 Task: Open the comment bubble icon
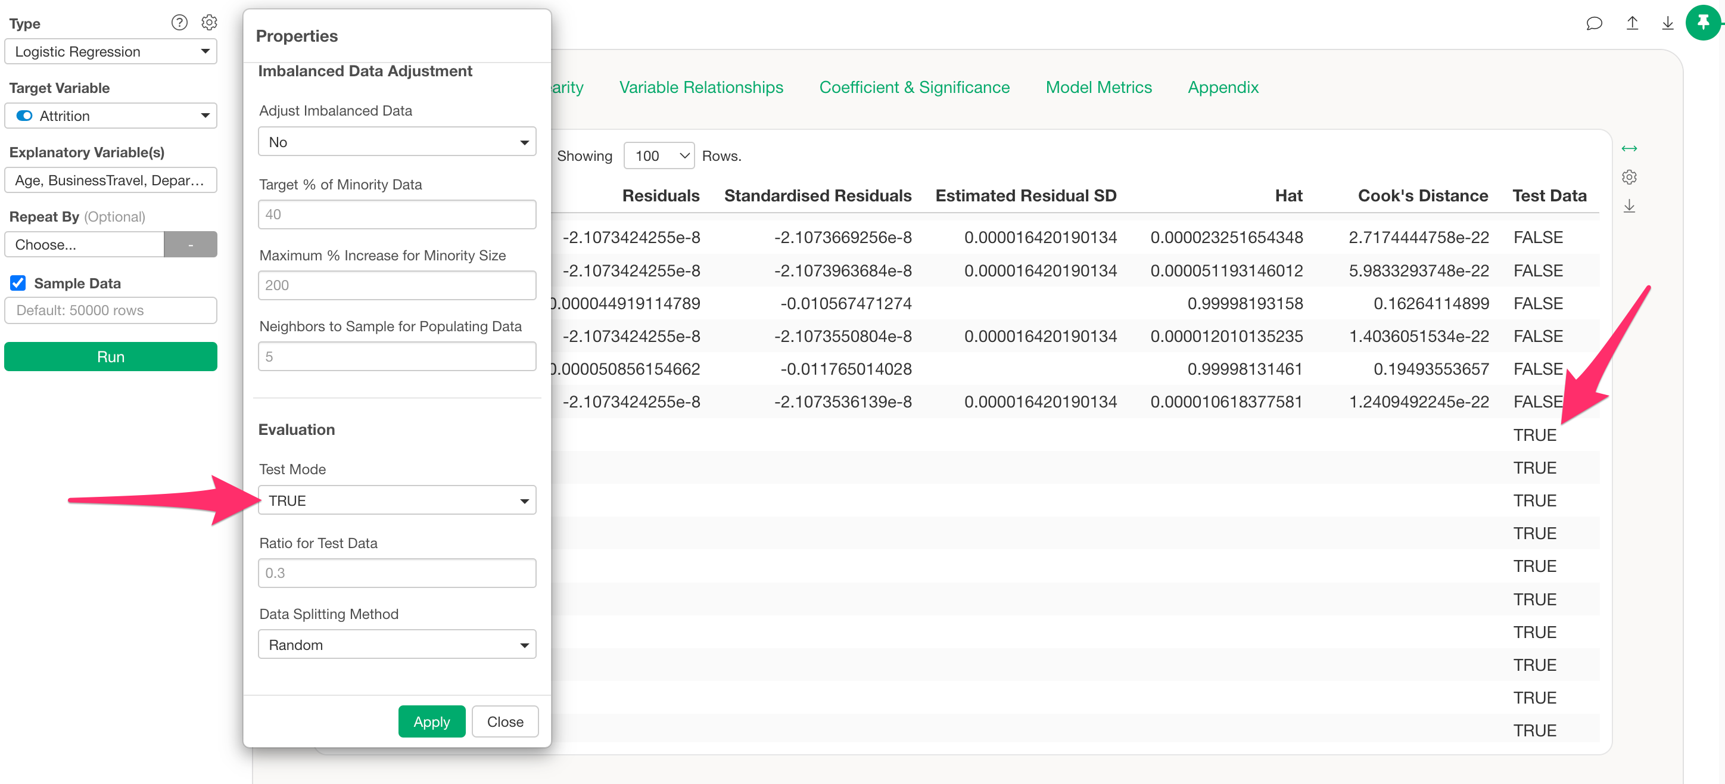point(1594,23)
